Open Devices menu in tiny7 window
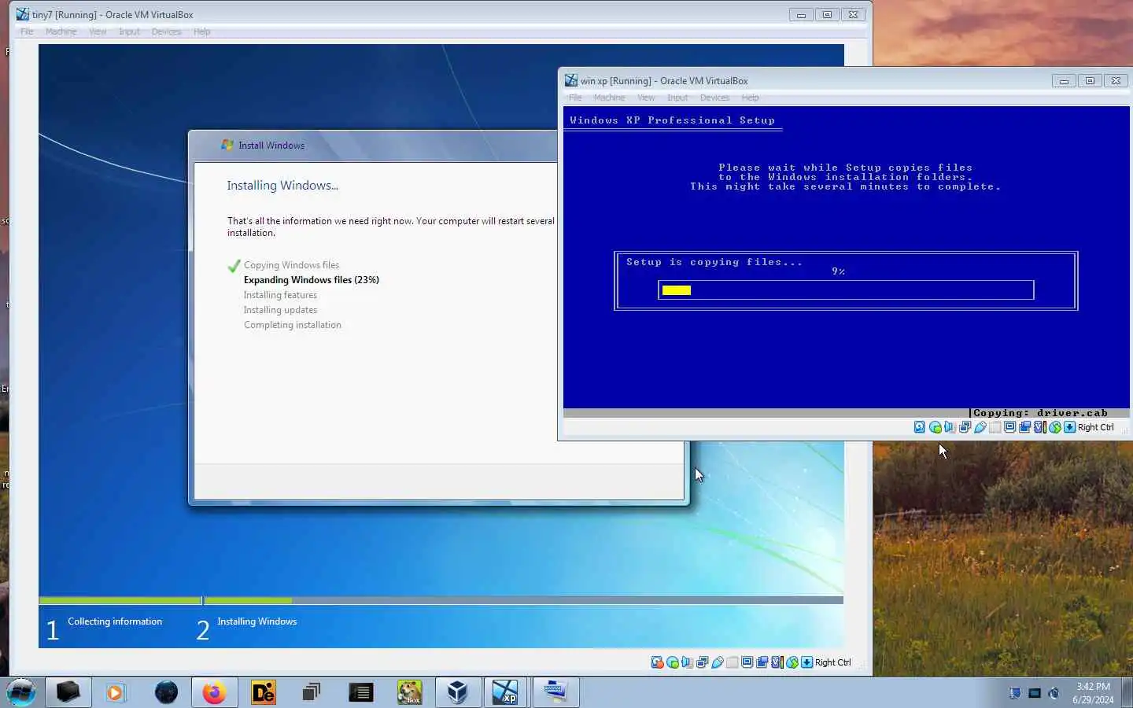The height and width of the screenshot is (708, 1133). tap(166, 31)
